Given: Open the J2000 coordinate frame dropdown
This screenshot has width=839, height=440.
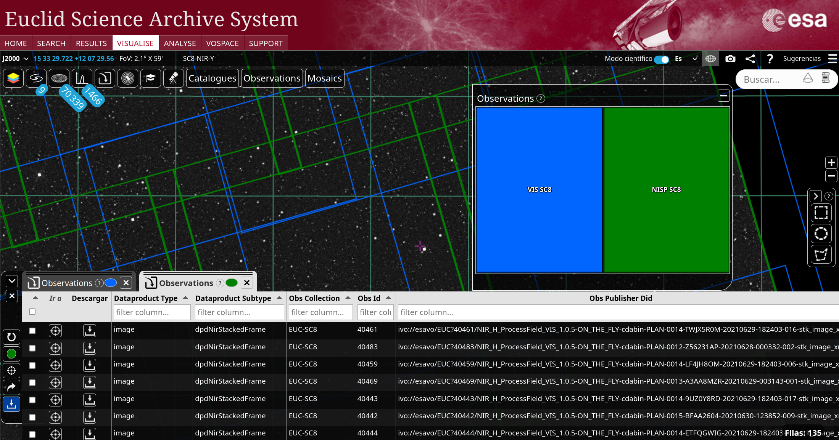Looking at the screenshot, I should (x=15, y=59).
